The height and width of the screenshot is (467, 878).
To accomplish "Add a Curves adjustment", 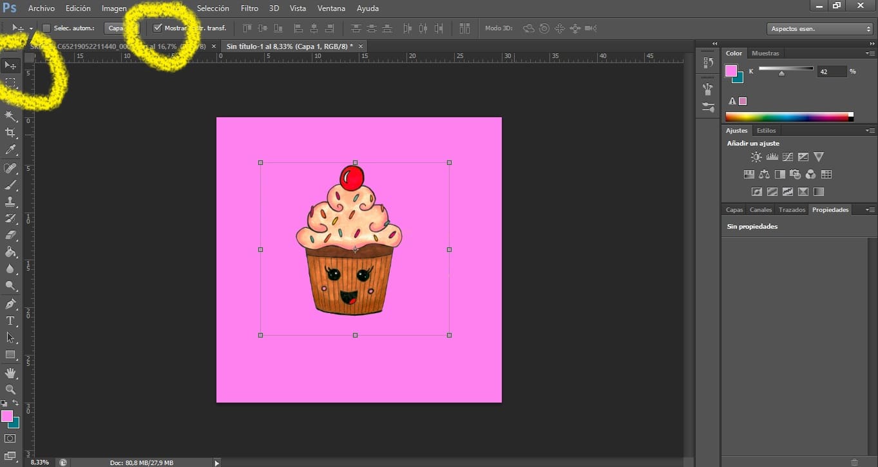I will pyautogui.click(x=787, y=157).
